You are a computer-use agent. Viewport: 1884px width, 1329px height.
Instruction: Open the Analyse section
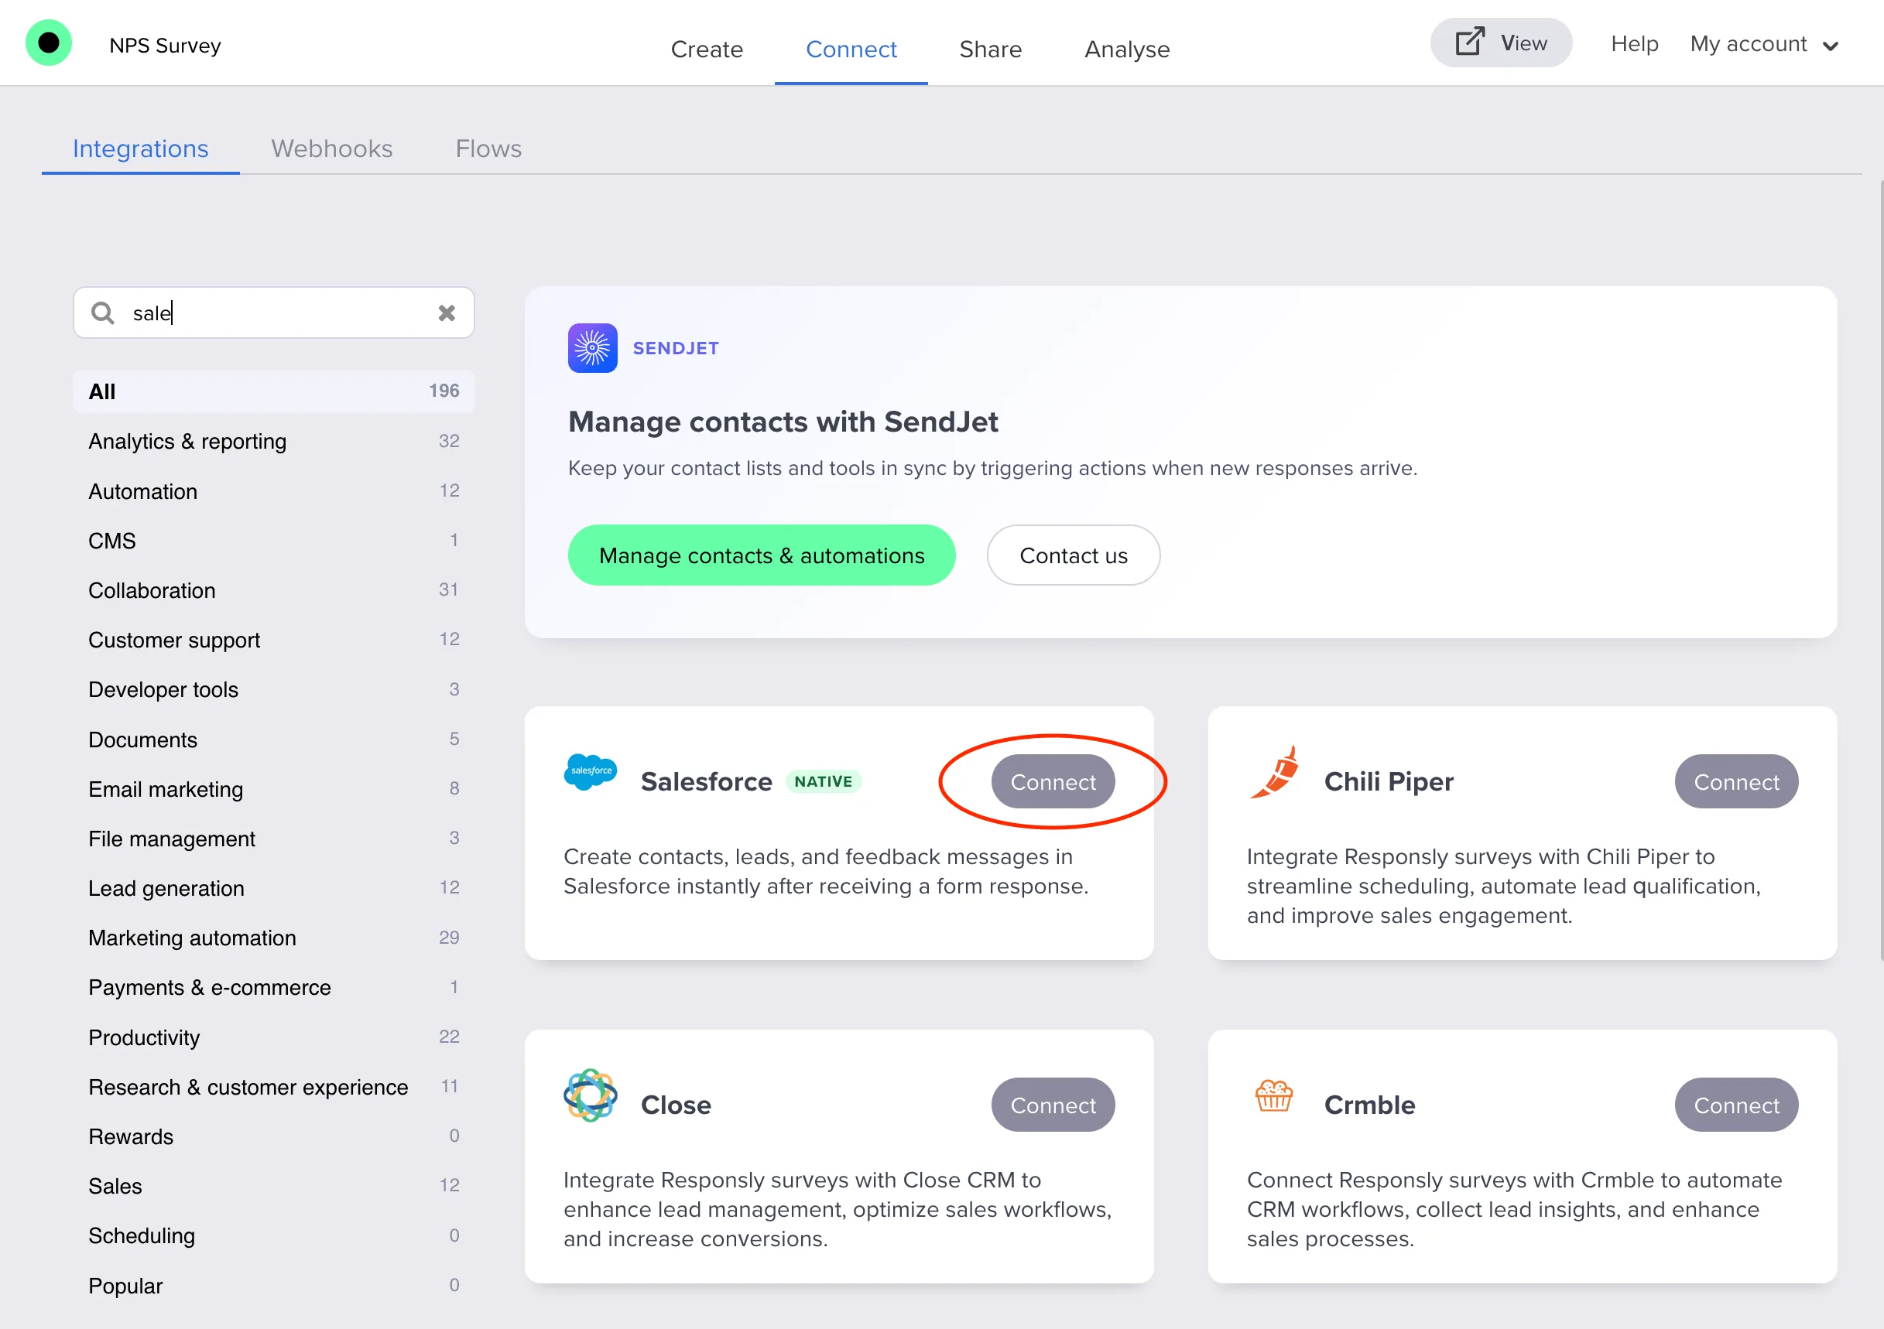click(1127, 50)
